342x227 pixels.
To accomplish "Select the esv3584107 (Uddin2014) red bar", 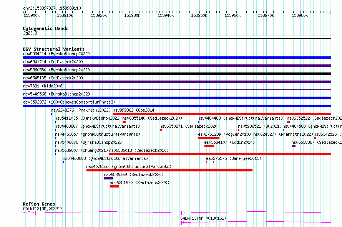I will click(209, 146).
